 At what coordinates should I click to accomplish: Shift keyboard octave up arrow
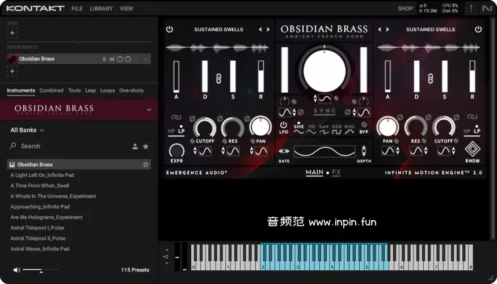pyautogui.click(x=167, y=250)
